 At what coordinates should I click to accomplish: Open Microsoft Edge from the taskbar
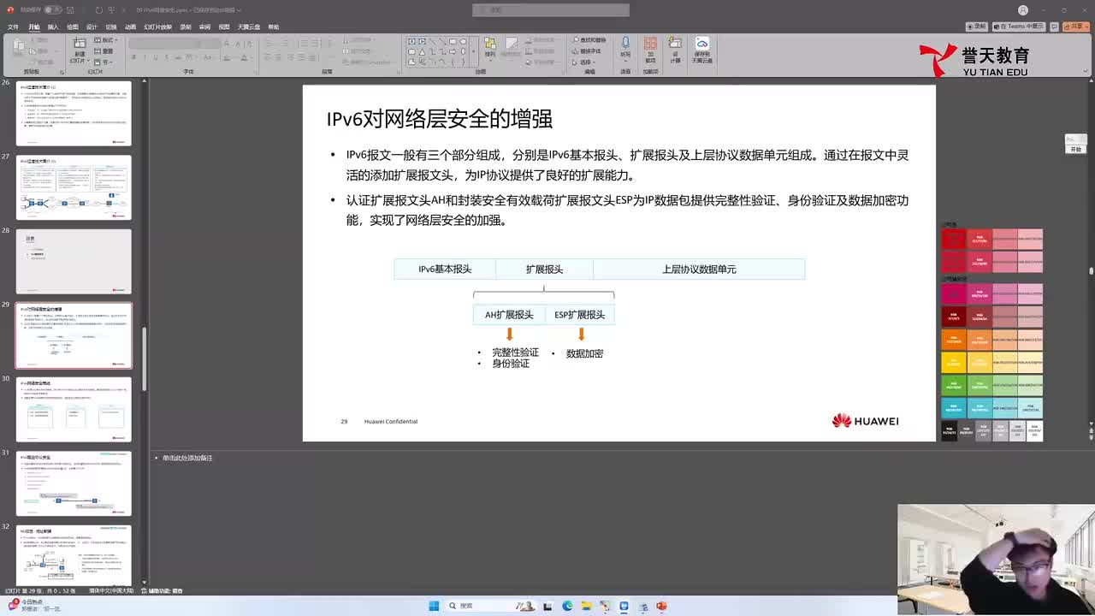click(x=567, y=606)
